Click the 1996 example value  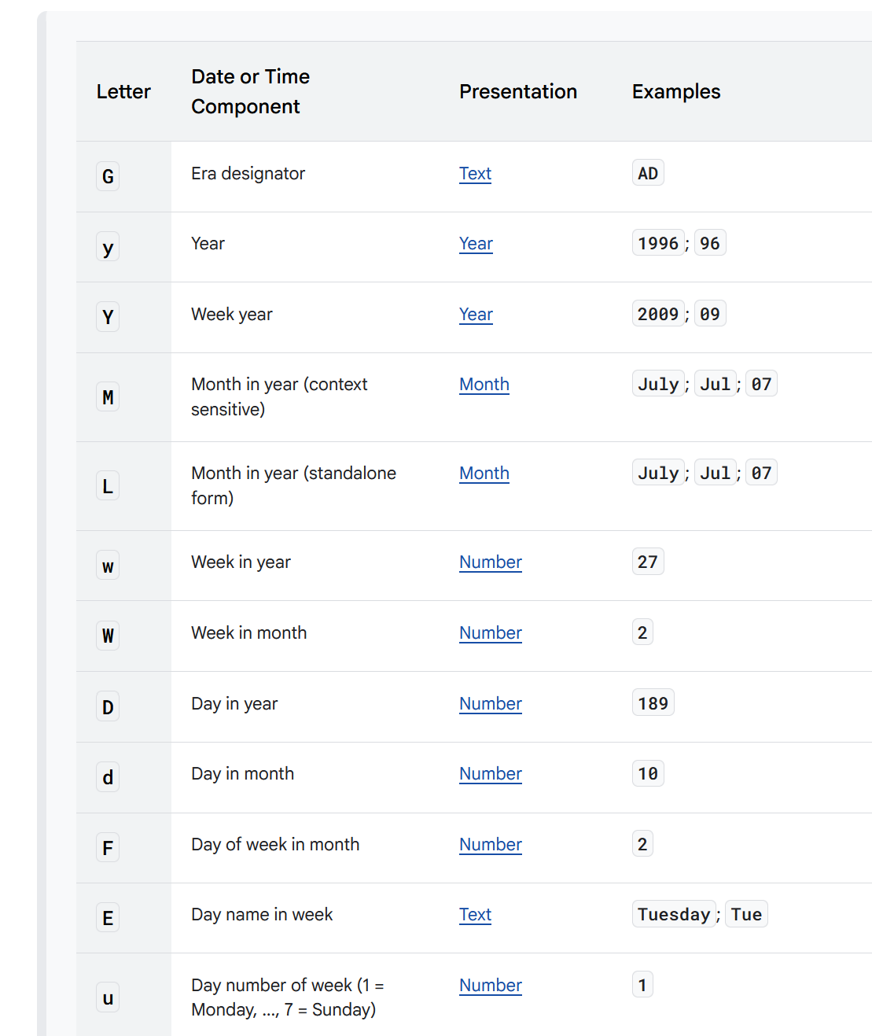click(x=657, y=243)
